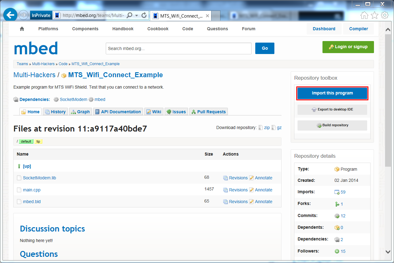Click Export to desktop IDE button
The image size is (394, 263).
point(332,110)
